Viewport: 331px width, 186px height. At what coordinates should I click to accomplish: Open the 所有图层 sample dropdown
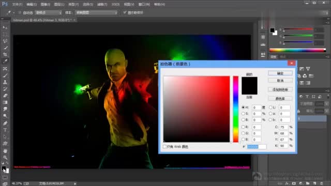click(96, 12)
